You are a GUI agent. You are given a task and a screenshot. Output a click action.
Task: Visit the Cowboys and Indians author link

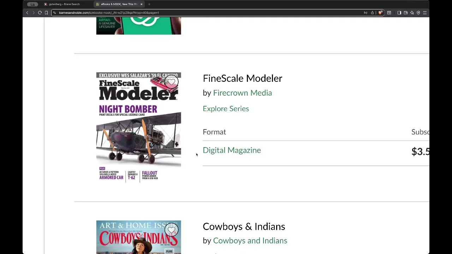tap(250, 241)
